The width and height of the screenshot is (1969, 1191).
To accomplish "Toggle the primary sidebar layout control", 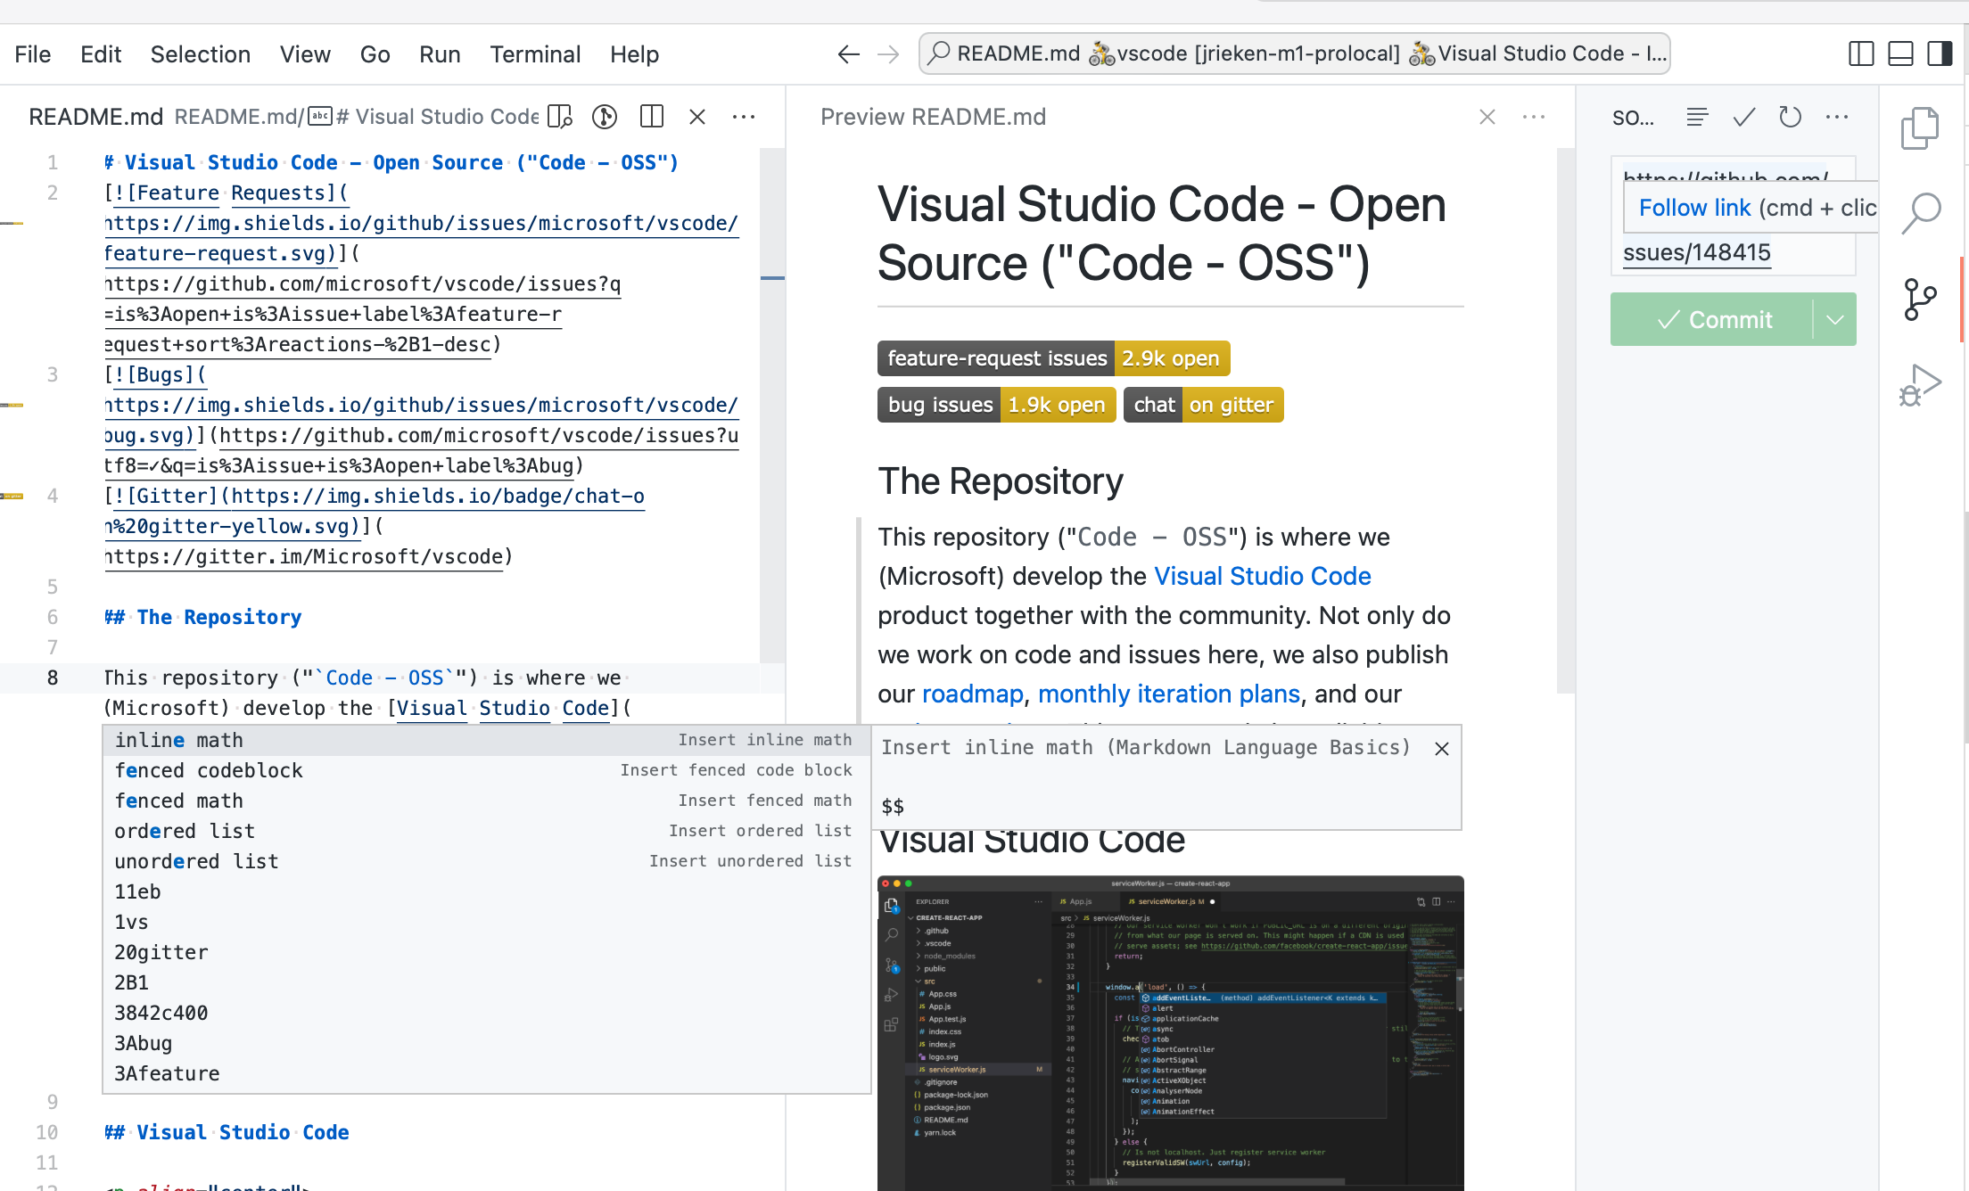I will [1862, 53].
